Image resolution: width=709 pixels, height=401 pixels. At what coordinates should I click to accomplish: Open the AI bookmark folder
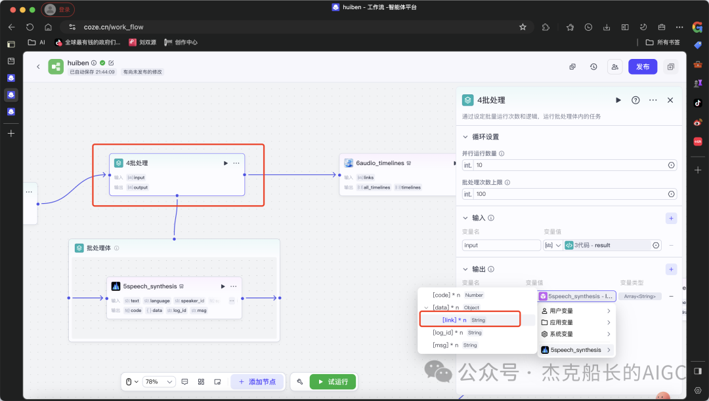37,43
